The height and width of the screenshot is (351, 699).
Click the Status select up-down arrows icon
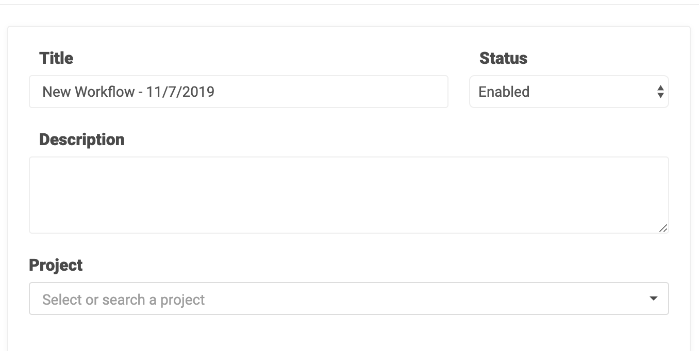pyautogui.click(x=660, y=92)
